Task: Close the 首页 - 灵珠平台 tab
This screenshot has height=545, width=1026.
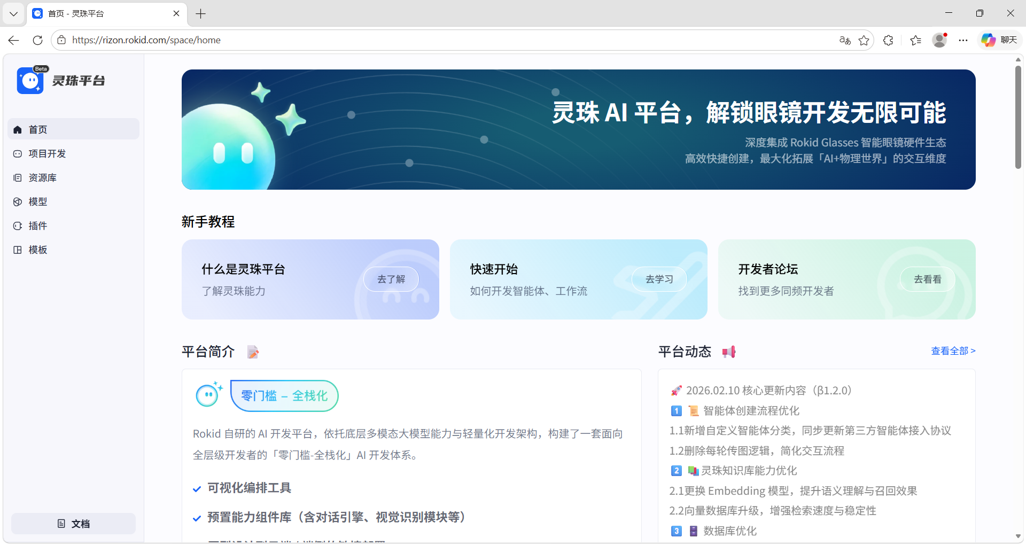Action: [176, 13]
